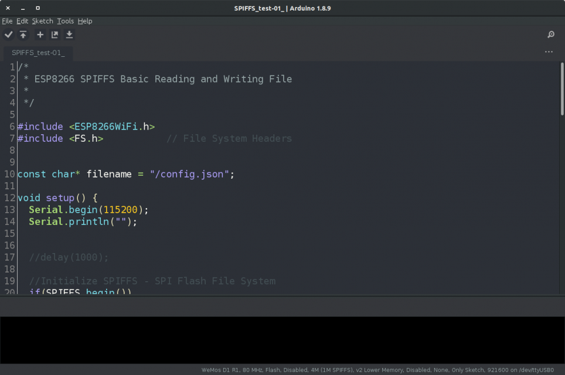Screen dimensions: 565x375
Task: Open the Edit menu
Action: (22, 21)
